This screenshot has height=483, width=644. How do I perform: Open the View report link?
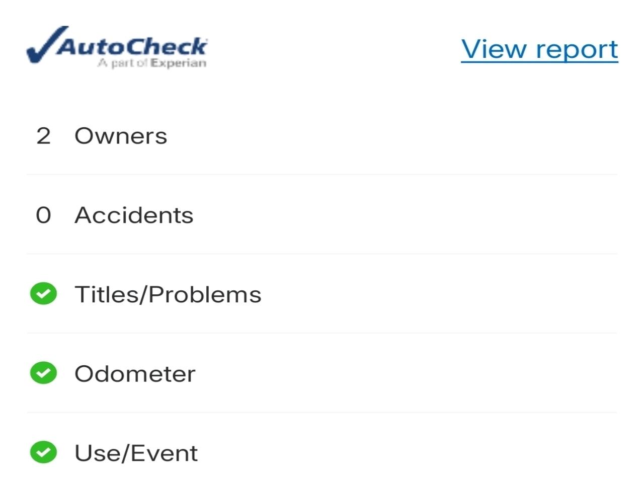[539, 49]
